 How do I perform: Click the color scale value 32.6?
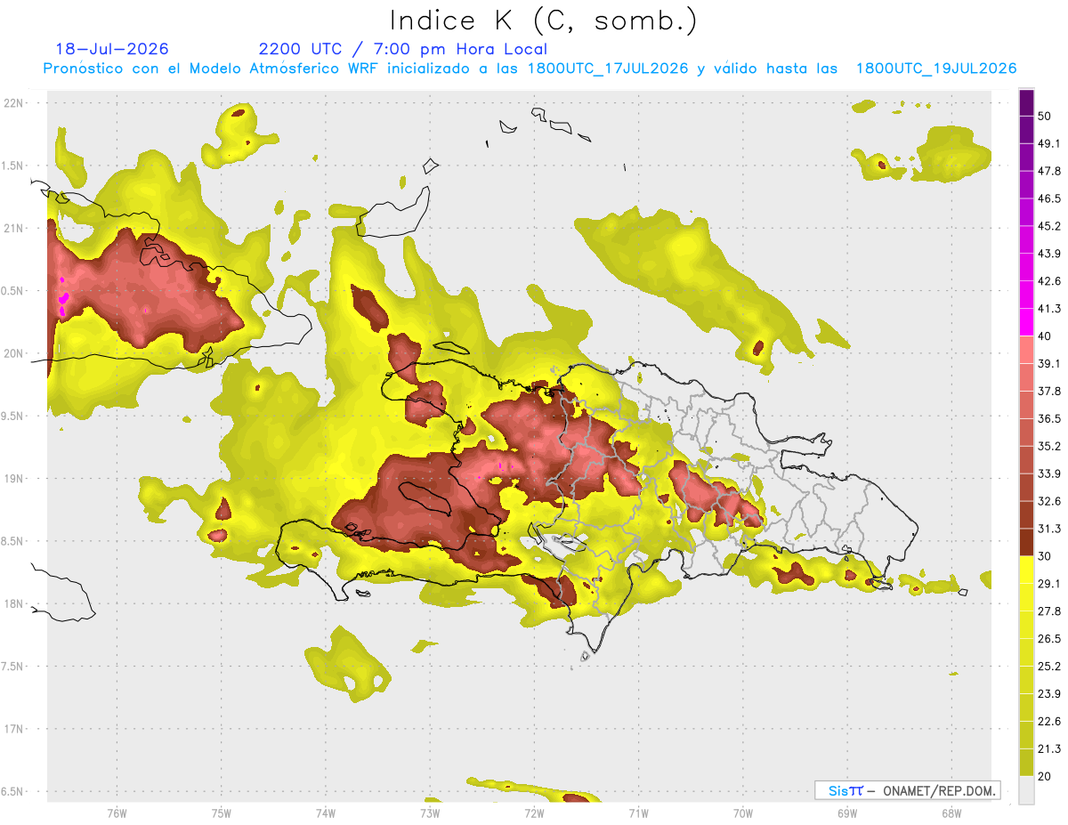click(1049, 501)
